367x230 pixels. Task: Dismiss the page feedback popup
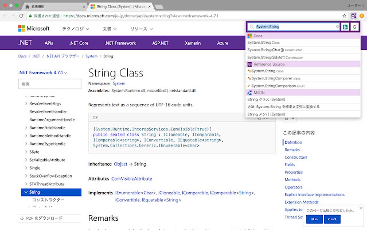pos(361,208)
